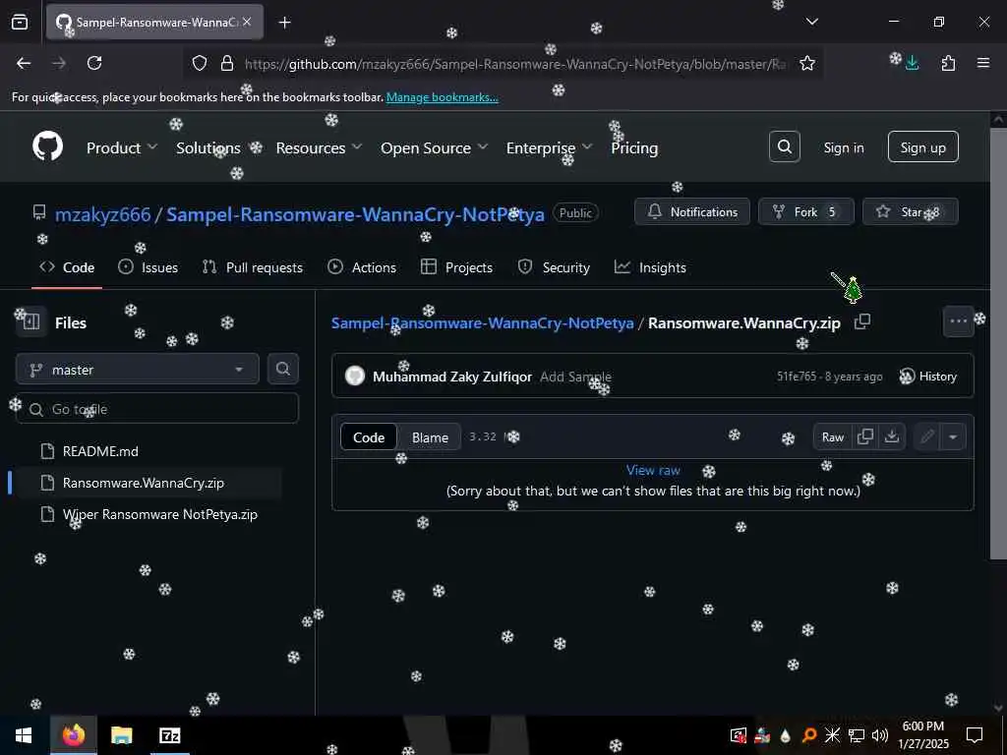
Task: Open the Issues tab
Action: [148, 267]
